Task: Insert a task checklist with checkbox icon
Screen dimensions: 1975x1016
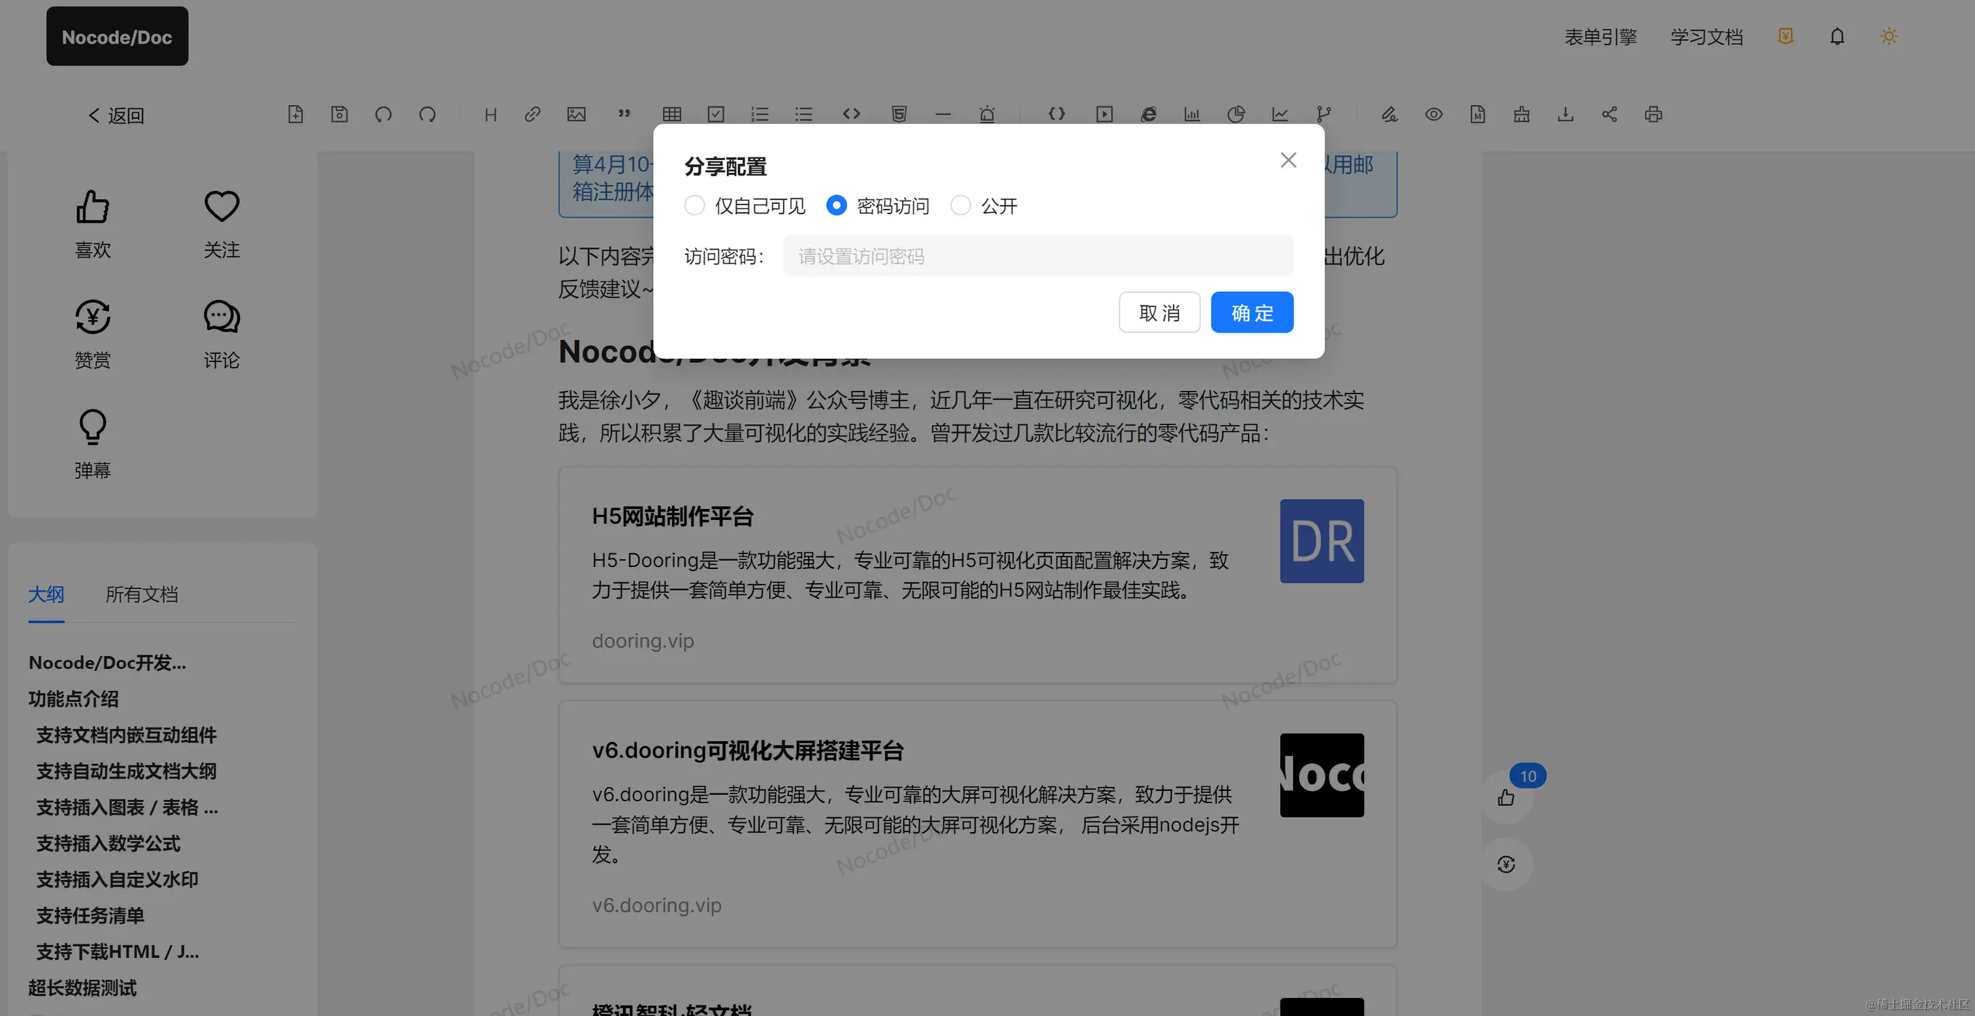Action: [716, 114]
